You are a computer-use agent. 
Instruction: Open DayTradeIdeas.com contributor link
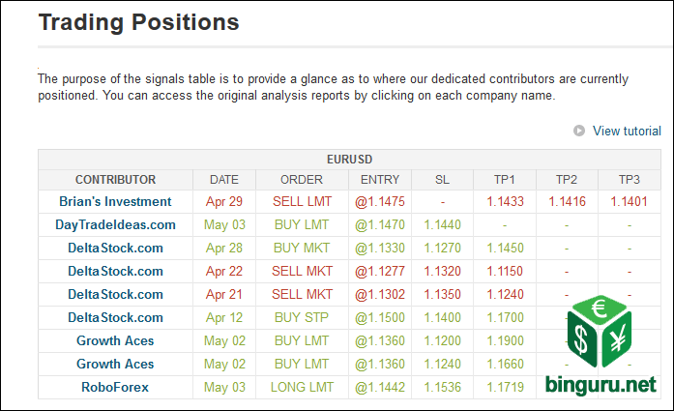[x=115, y=224]
